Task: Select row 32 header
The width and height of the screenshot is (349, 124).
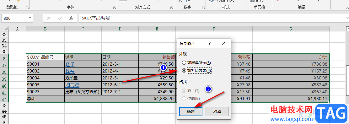Action: pyautogui.click(x=4, y=35)
